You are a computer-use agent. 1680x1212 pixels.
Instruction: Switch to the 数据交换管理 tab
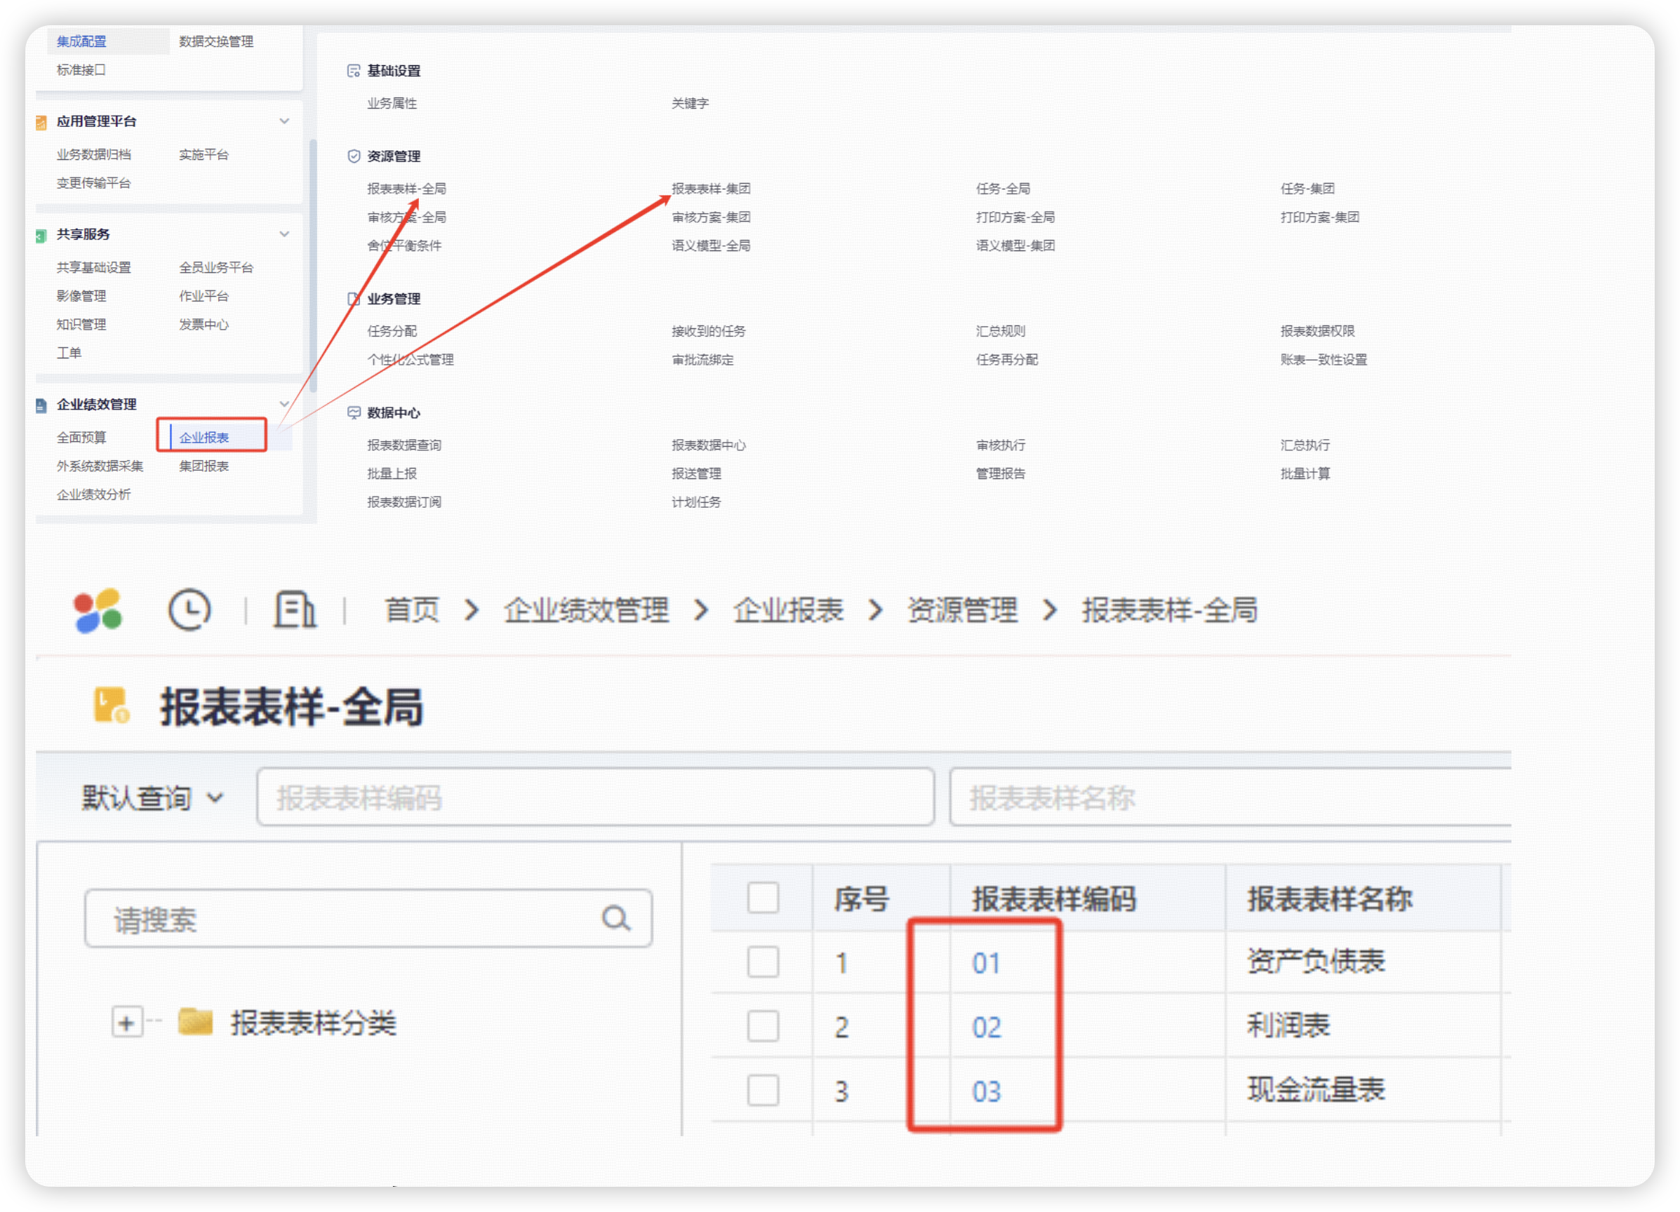click(x=215, y=41)
